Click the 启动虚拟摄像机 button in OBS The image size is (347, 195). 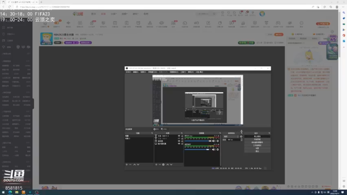point(257,143)
